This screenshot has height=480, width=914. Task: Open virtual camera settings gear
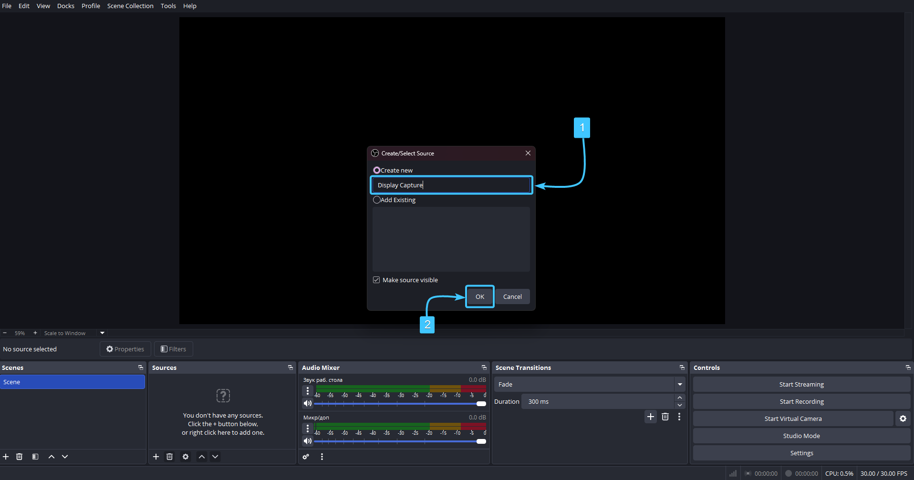tap(903, 419)
